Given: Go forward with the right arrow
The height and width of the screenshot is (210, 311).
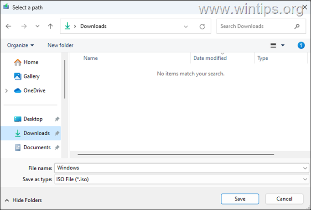Looking at the screenshot, I should pos(24,26).
